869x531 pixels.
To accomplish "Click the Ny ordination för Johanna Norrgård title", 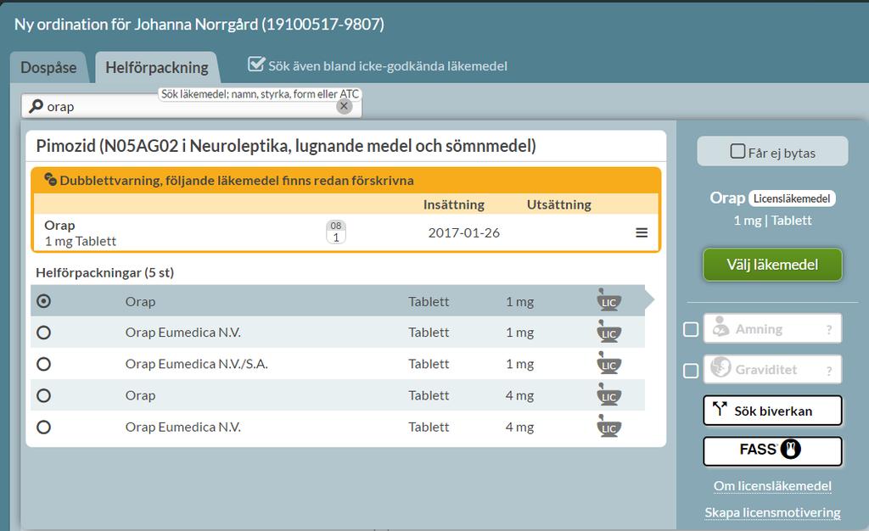I will 199,25.
